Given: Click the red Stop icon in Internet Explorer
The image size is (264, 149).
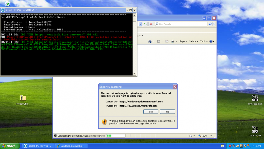Looking at the screenshot, I should [x=151, y=24].
